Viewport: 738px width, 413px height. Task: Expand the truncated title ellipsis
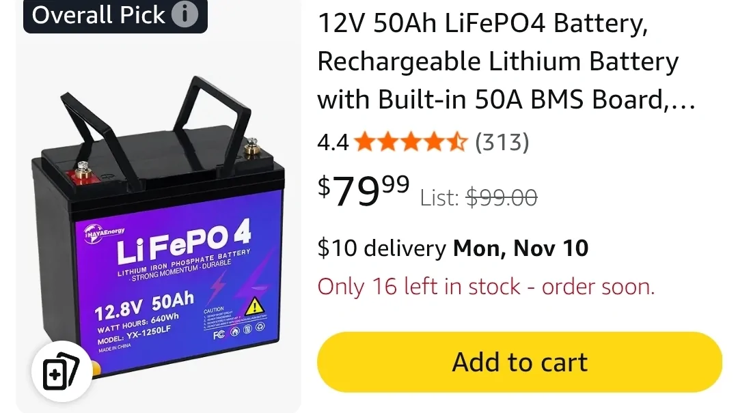(x=681, y=101)
